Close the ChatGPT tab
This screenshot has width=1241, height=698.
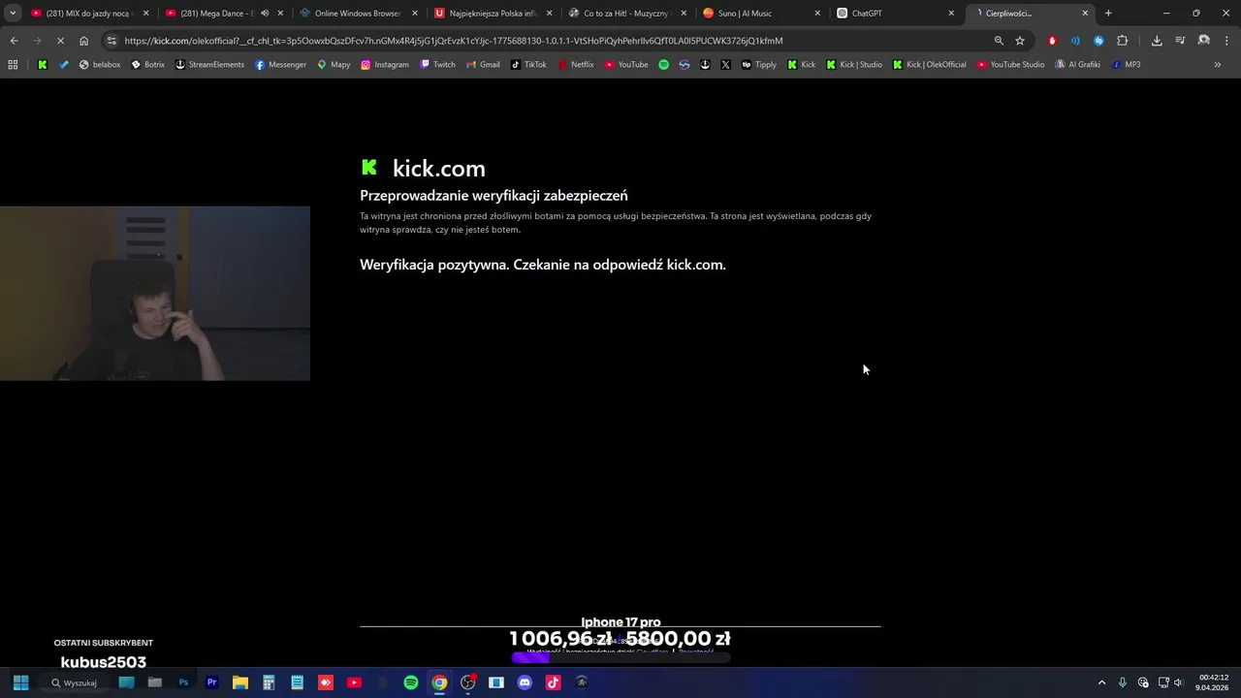coord(951,14)
